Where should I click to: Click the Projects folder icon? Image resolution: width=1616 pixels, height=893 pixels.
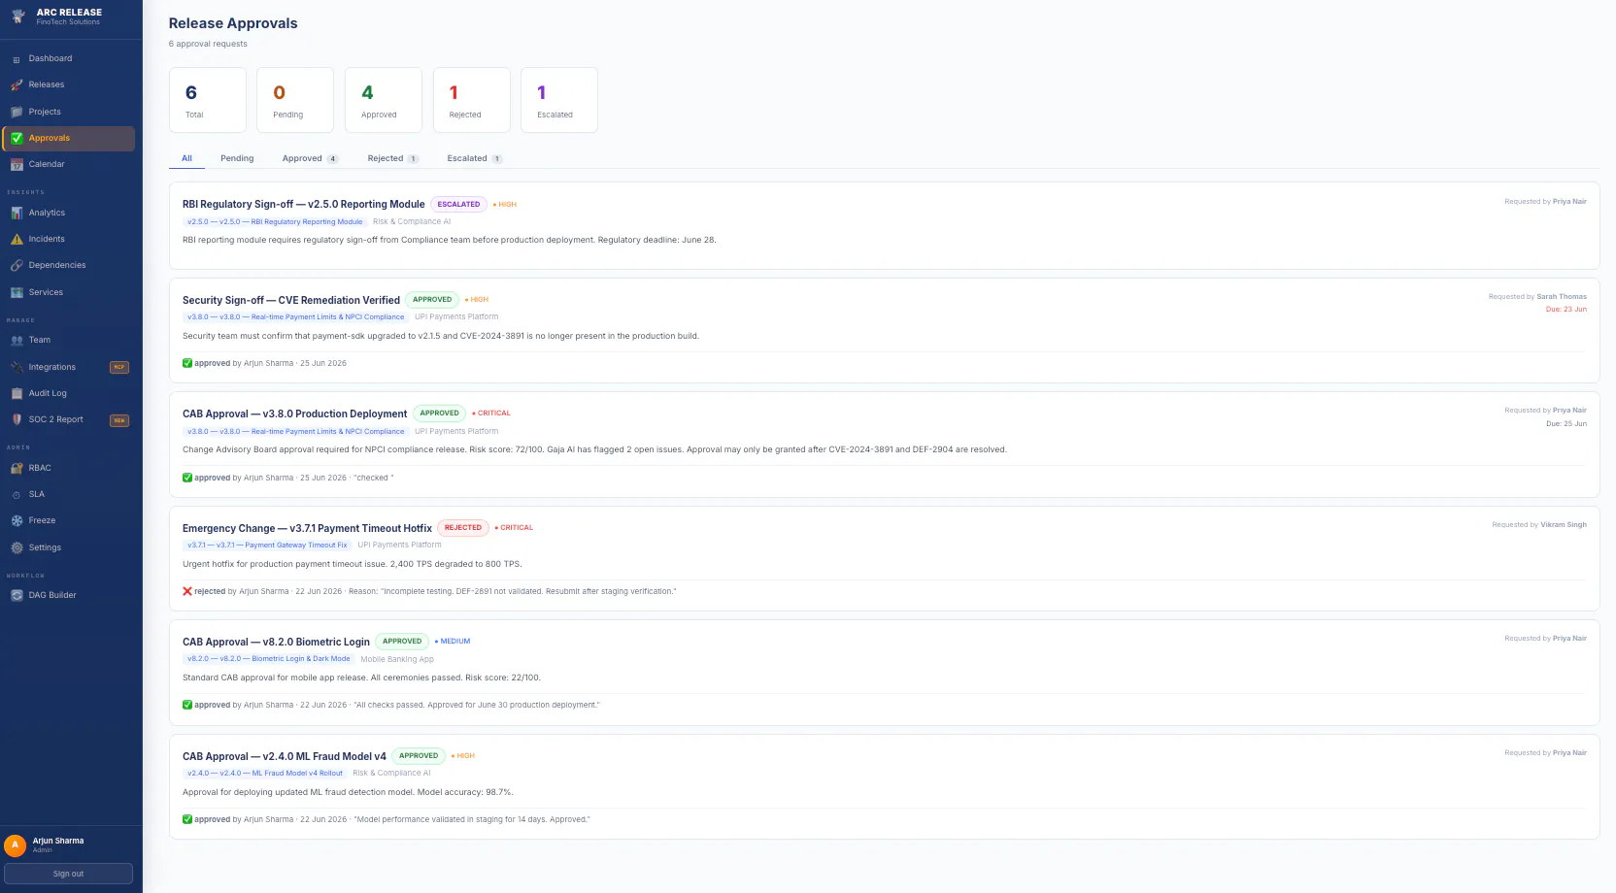point(17,112)
